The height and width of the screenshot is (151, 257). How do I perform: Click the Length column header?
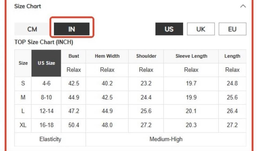(x=232, y=56)
